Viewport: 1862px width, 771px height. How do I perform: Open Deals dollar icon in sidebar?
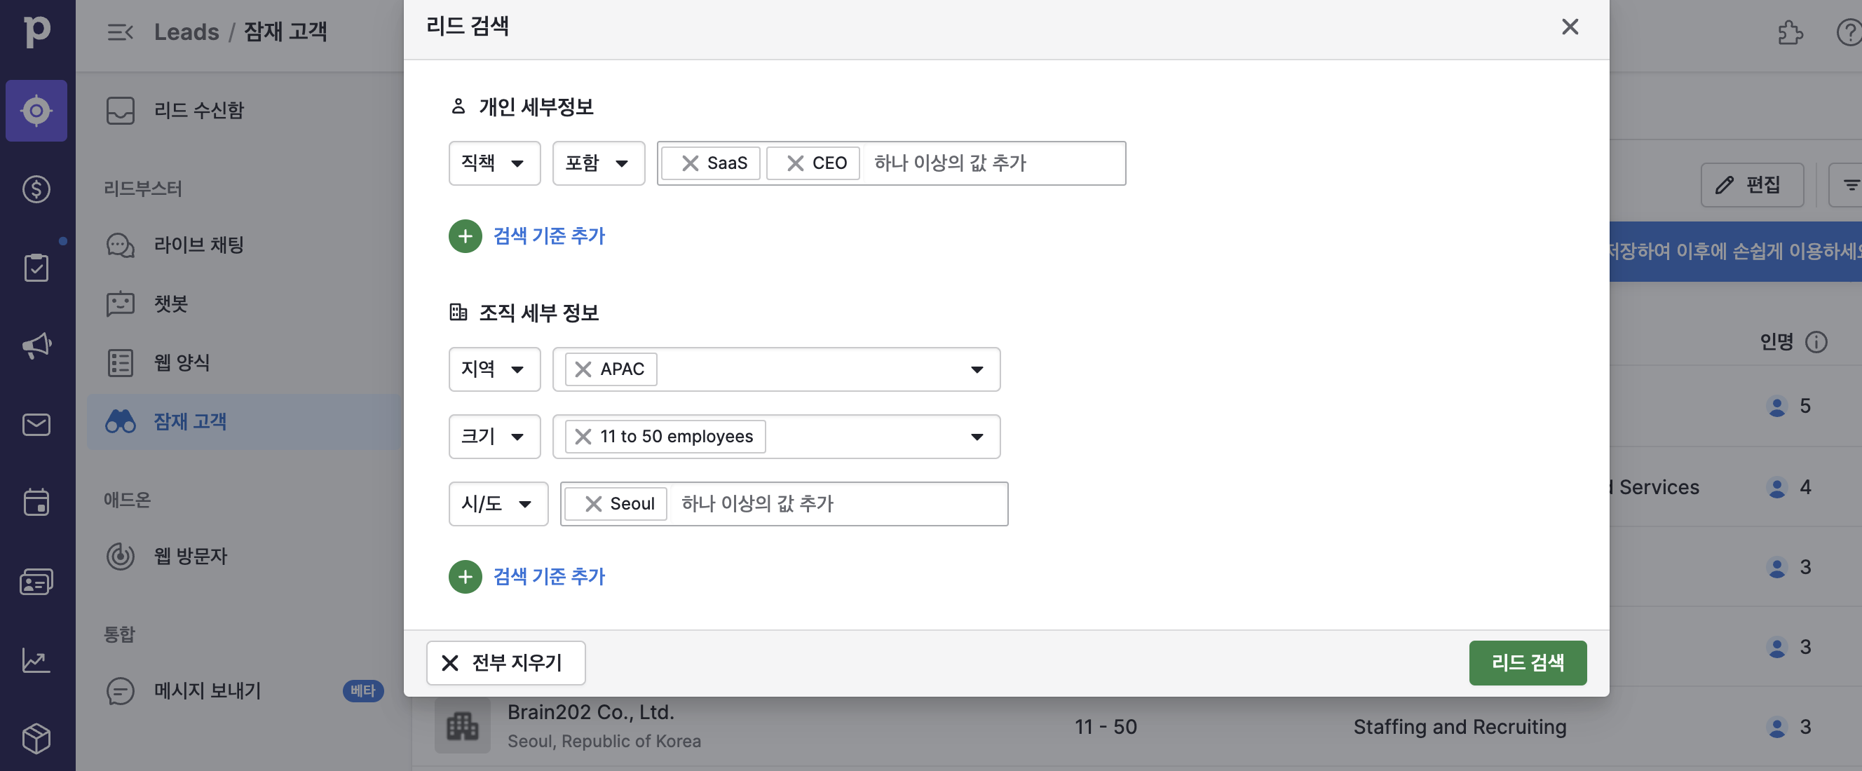[x=36, y=189]
